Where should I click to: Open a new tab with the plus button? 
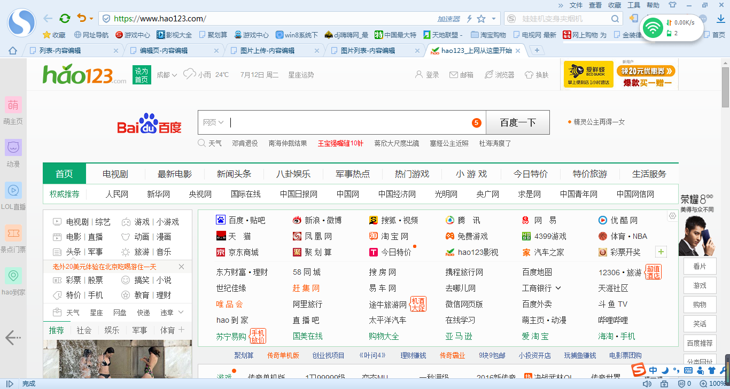coord(537,50)
